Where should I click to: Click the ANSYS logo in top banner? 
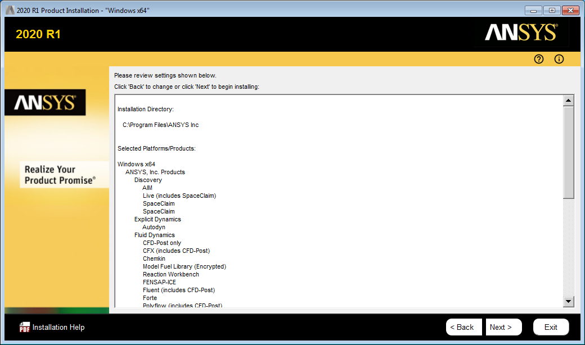[x=521, y=33]
